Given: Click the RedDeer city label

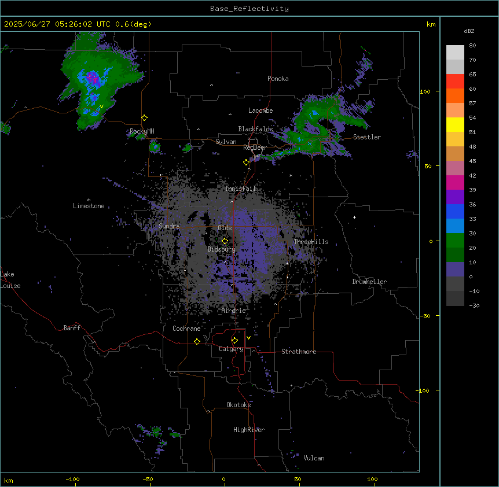Looking at the screenshot, I should coord(255,148).
